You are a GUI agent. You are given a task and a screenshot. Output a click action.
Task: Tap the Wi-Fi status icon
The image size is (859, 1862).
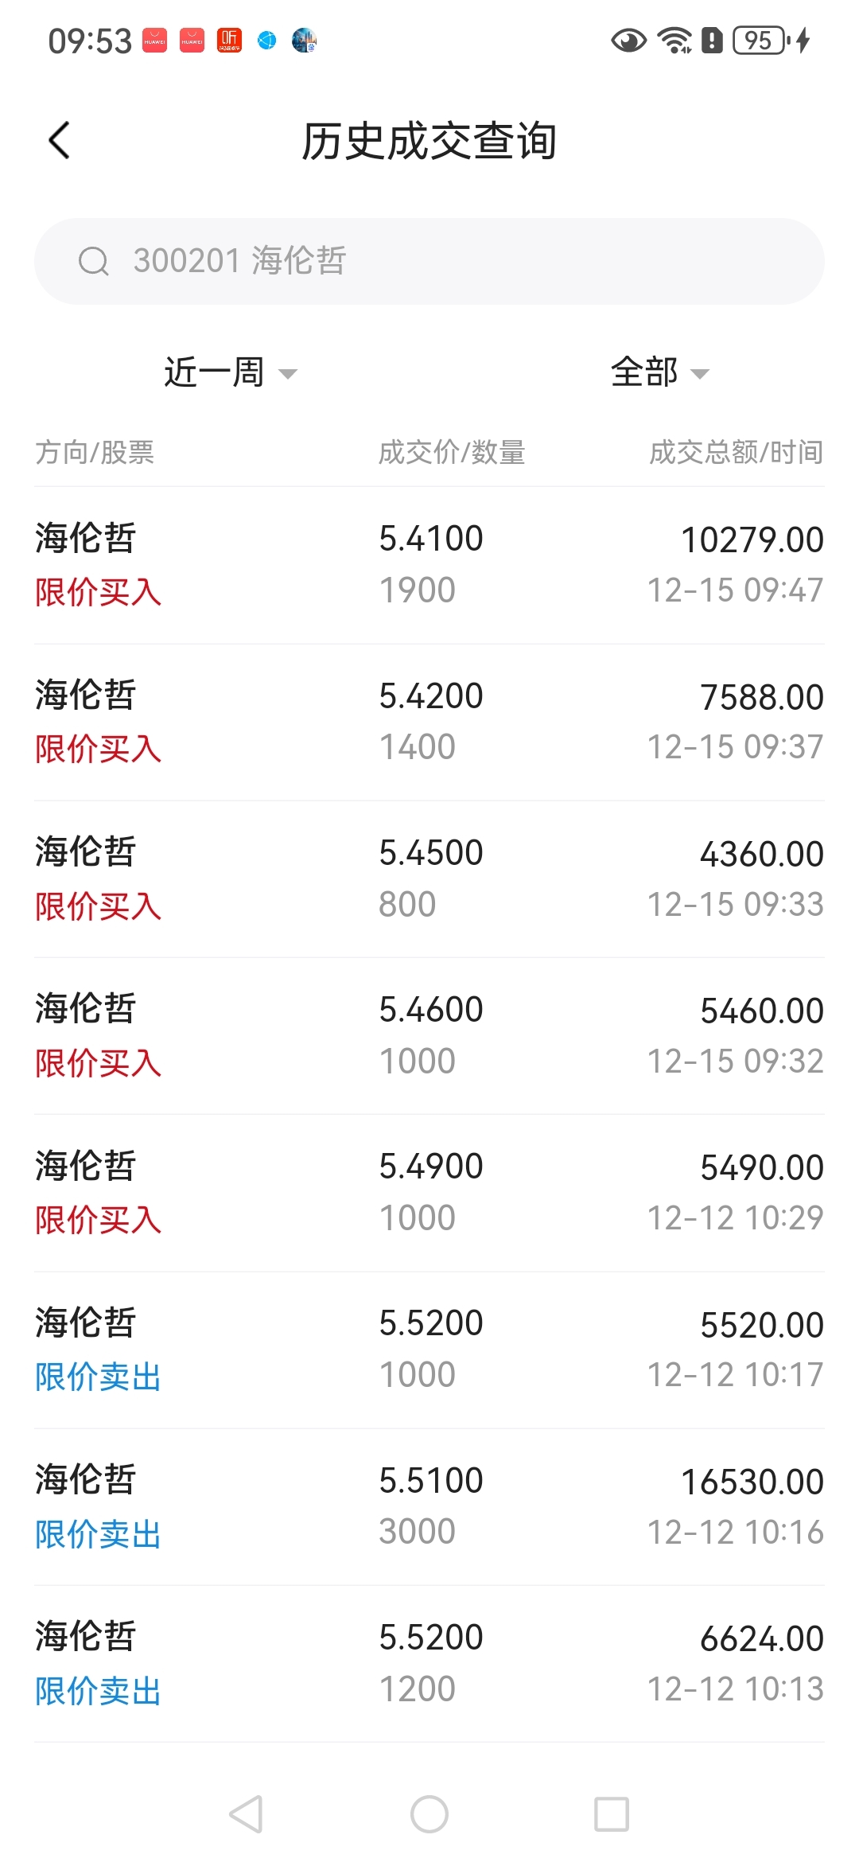(674, 40)
